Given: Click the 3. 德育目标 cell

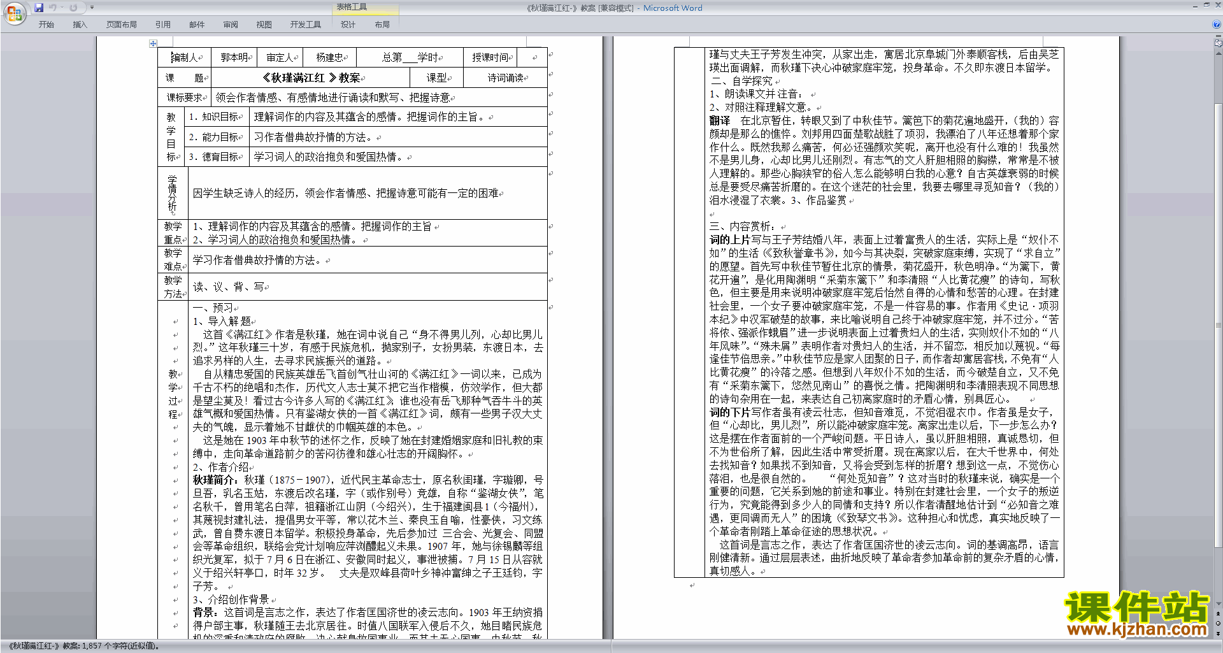Looking at the screenshot, I should tap(218, 157).
